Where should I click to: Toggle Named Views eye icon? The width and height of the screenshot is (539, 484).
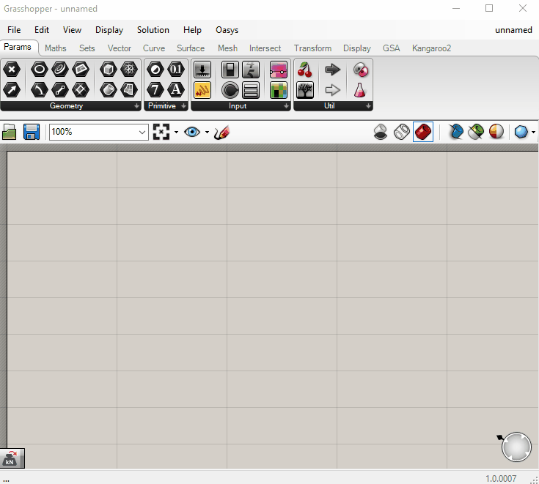[192, 132]
